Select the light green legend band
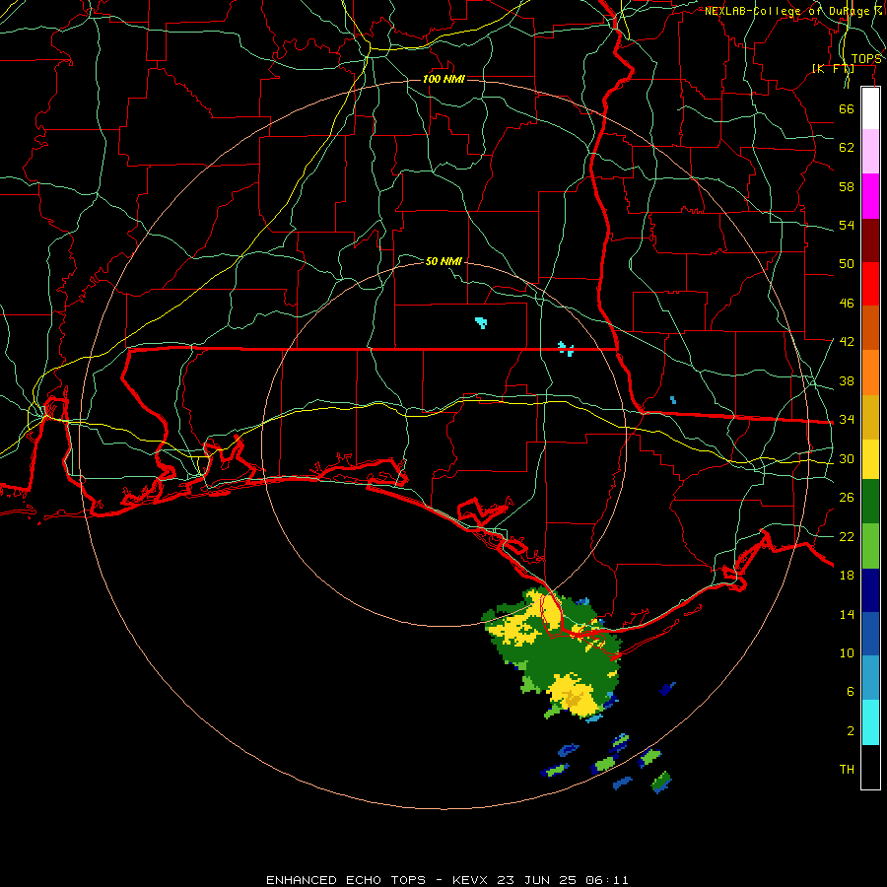Image resolution: width=887 pixels, height=887 pixels. click(870, 546)
